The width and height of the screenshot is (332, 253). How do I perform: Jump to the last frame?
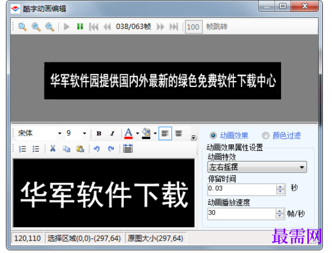(x=174, y=27)
